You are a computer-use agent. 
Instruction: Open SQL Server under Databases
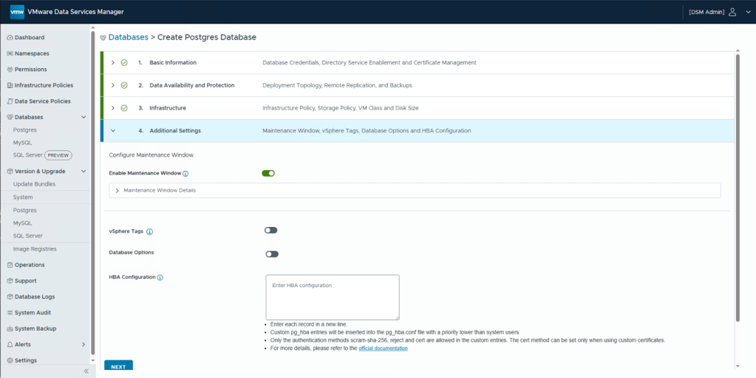coord(28,155)
